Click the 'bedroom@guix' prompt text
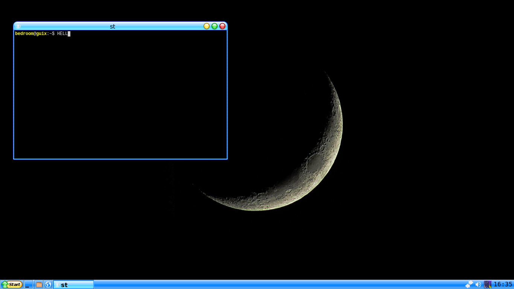Viewport: 514px width, 289px height. click(x=31, y=34)
